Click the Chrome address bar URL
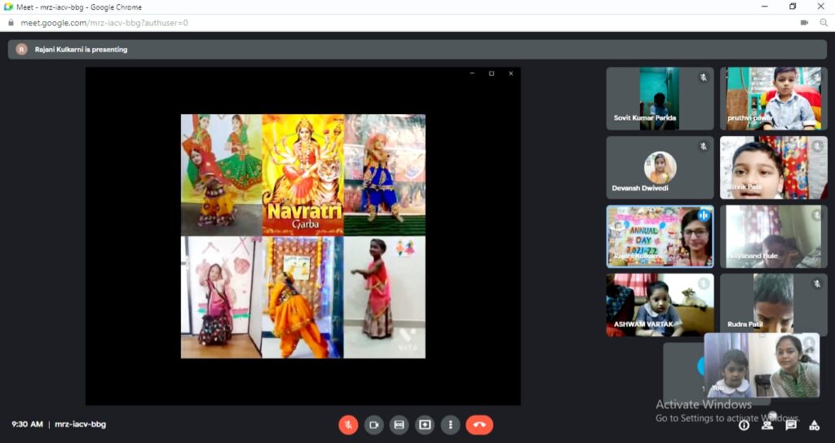 pos(104,23)
